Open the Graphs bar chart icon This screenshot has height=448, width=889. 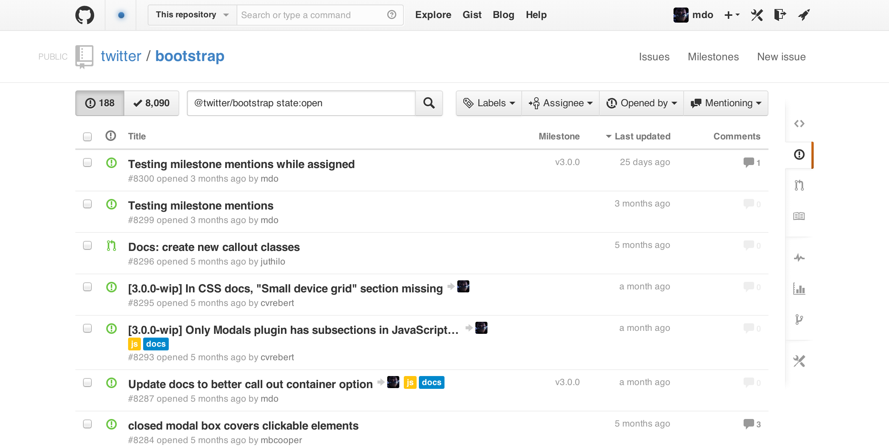[x=799, y=289]
